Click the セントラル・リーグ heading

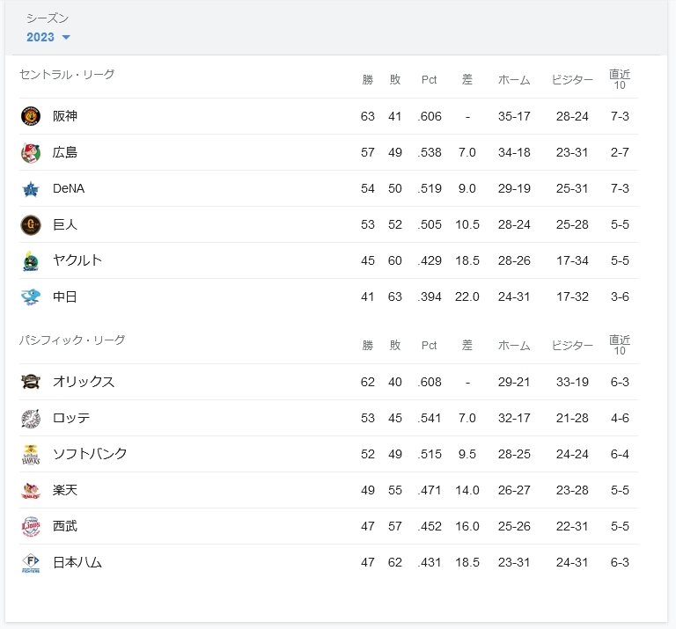pyautogui.click(x=67, y=75)
